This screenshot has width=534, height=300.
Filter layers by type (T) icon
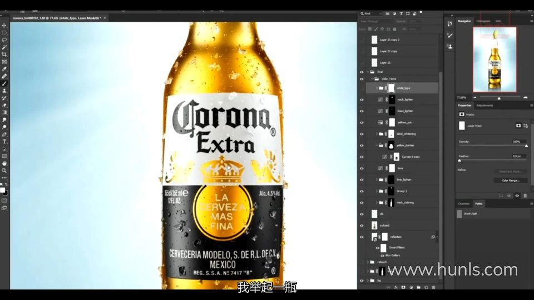[401, 13]
